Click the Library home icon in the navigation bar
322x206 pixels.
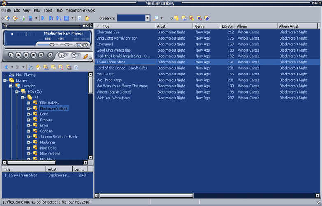tap(38, 67)
